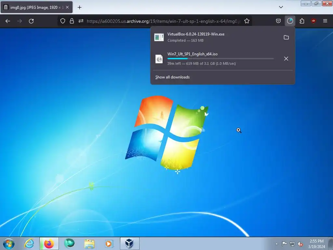Open VirtualBox from the taskbar
The width and height of the screenshot is (333, 250).
130,243
